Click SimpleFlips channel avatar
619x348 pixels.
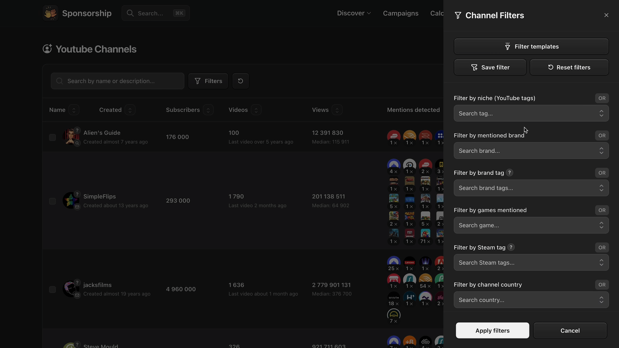pyautogui.click(x=71, y=200)
